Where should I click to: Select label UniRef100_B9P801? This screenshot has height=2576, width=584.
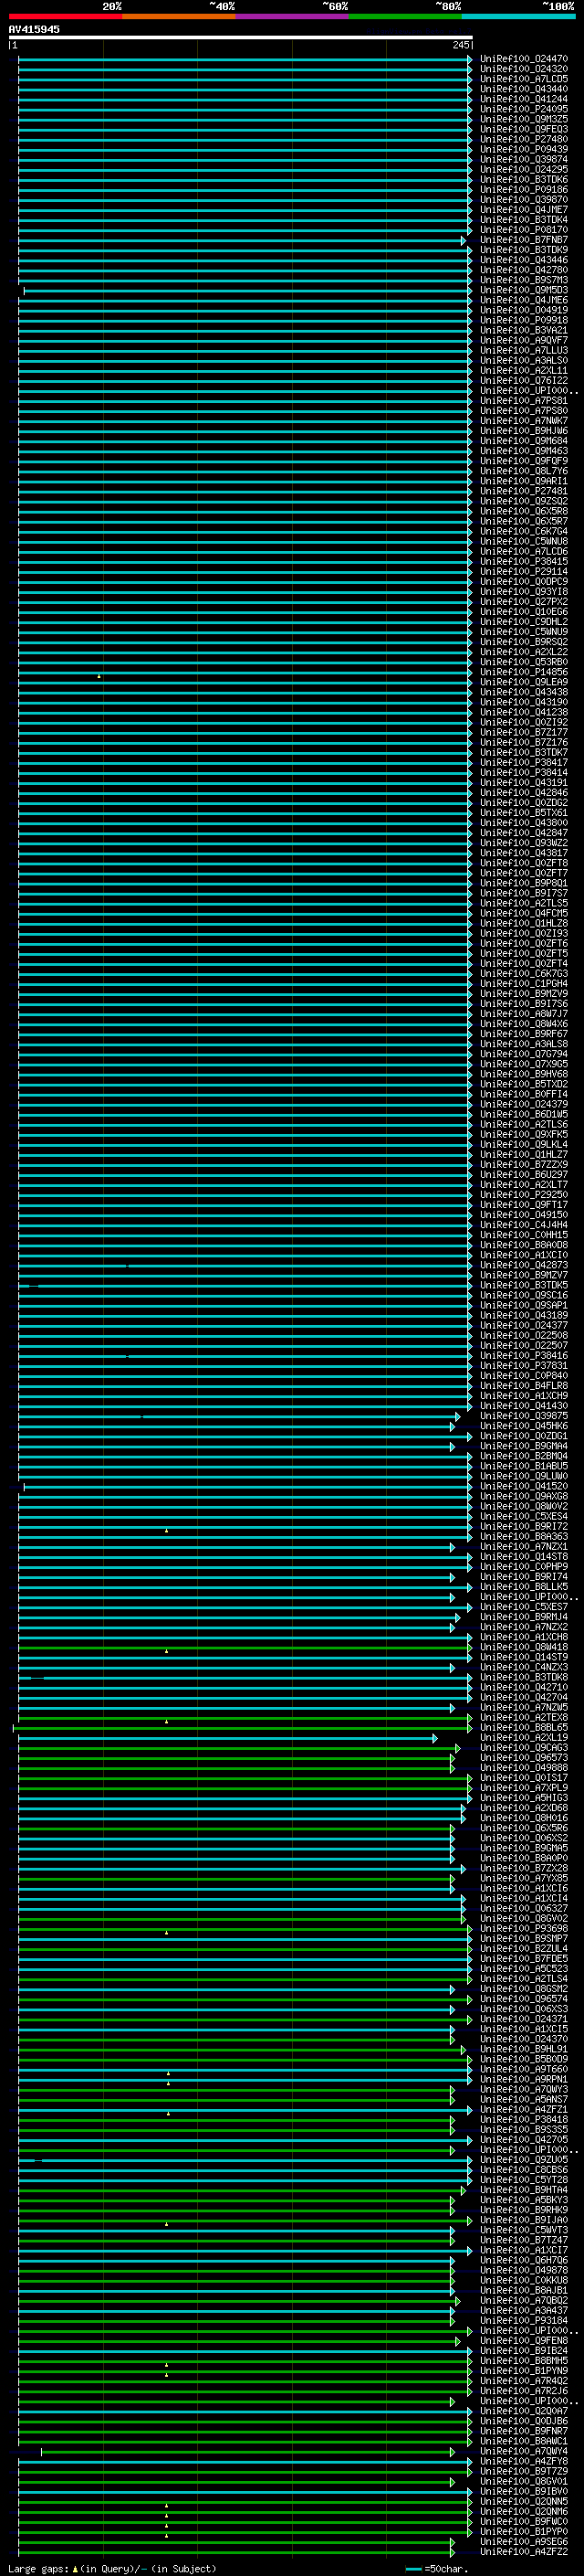point(524,883)
